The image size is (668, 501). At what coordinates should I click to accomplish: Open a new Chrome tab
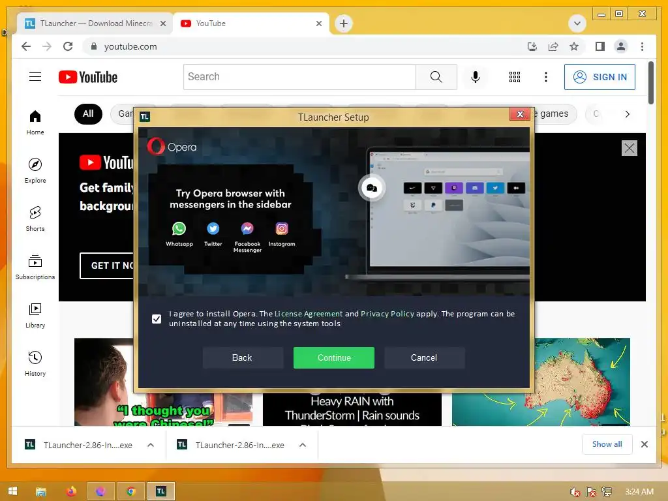click(x=343, y=23)
